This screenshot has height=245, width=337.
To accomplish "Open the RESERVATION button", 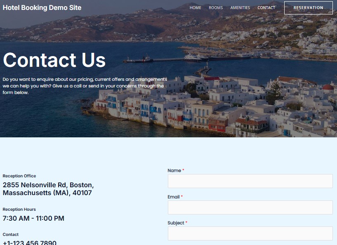I will point(308,7).
